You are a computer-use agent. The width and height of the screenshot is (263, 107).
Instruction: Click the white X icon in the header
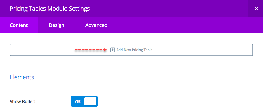[256, 9]
